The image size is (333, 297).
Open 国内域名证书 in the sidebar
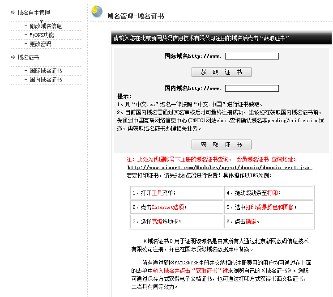coord(46,80)
